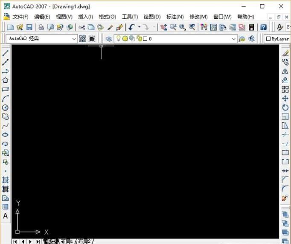Click the Explode tool icon
The width and height of the screenshot is (291, 244).
pos(285,198)
